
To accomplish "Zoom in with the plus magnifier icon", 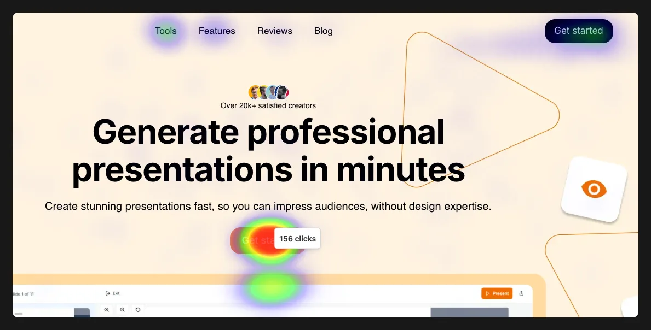I will click(107, 310).
